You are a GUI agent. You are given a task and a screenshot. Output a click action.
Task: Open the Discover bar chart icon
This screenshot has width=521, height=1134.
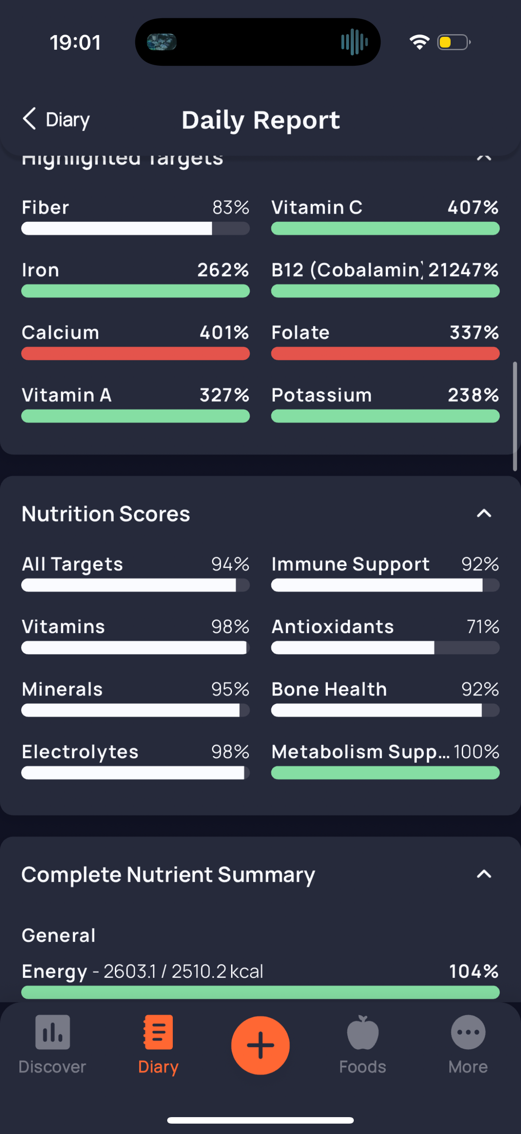point(52,1032)
